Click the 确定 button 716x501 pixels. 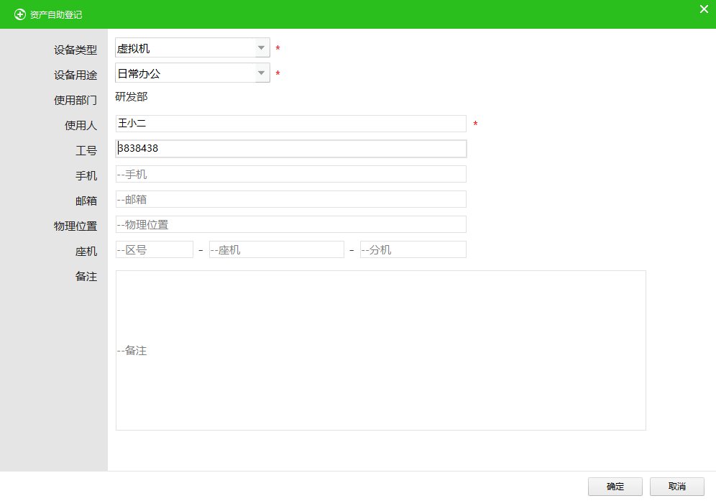[x=615, y=487]
